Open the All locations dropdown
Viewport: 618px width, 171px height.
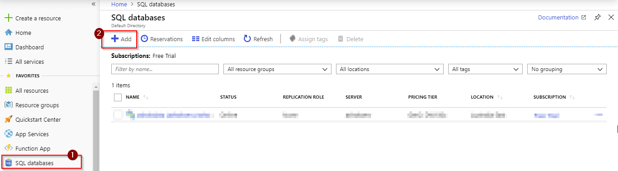[390, 69]
